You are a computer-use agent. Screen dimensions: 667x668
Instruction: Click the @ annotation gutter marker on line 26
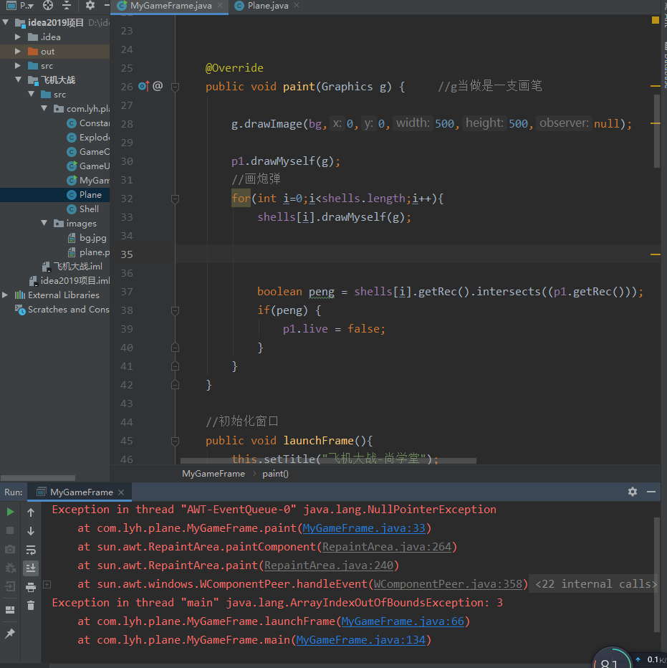[x=158, y=86]
